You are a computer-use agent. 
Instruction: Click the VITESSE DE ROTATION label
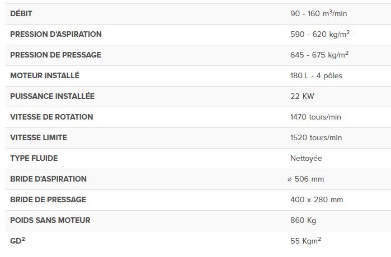tap(51, 117)
